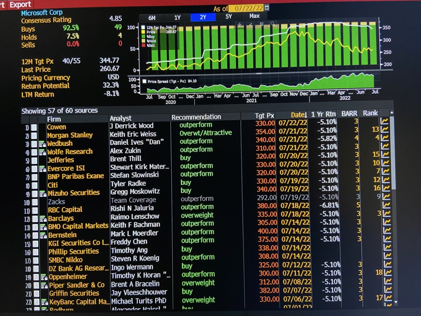Open Wedbush research document icon
The image size is (421, 316).
42,144
